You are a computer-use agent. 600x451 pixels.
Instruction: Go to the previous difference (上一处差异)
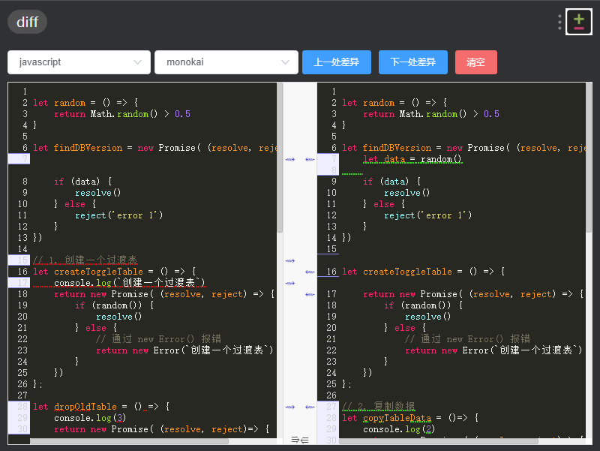point(336,62)
